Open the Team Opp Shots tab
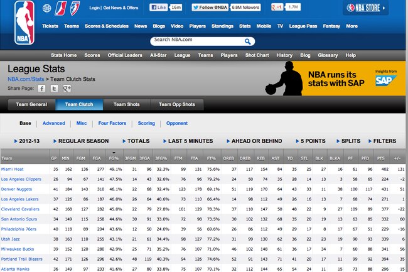 [x=177, y=104]
